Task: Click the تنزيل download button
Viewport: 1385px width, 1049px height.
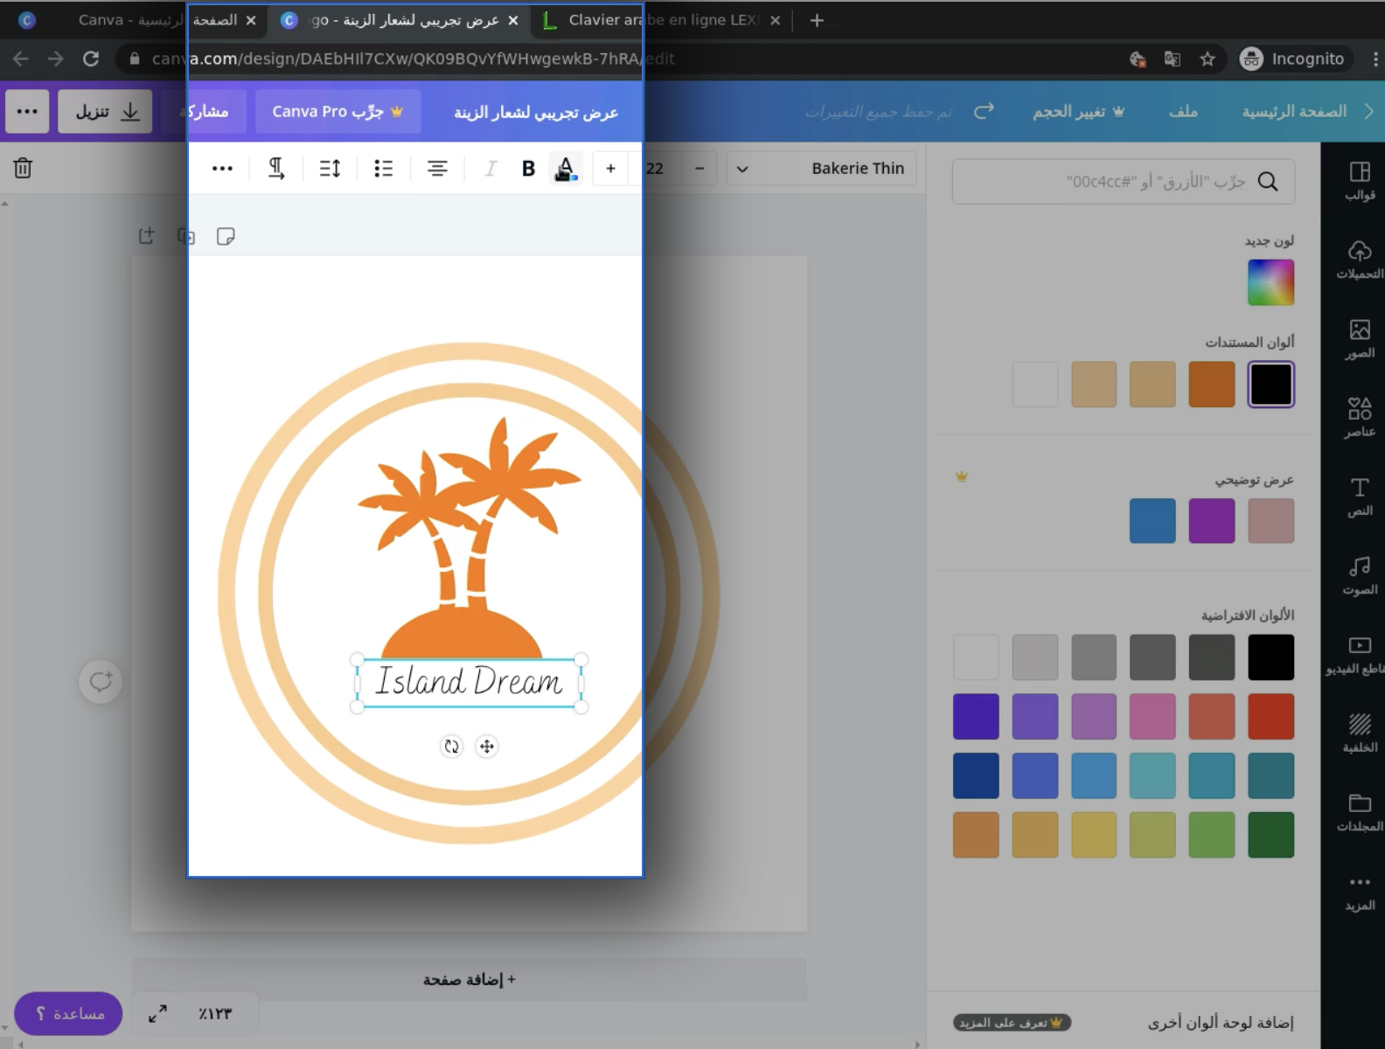Action: (106, 112)
